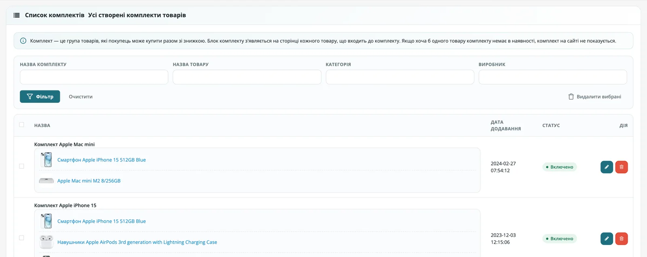Click the Включено status of iPhone 15 bundle
This screenshot has height=257, width=647.
coord(560,239)
